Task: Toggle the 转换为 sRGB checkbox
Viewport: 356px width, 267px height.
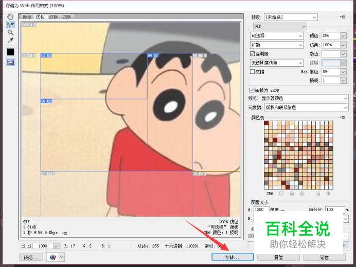Action: tap(252, 90)
